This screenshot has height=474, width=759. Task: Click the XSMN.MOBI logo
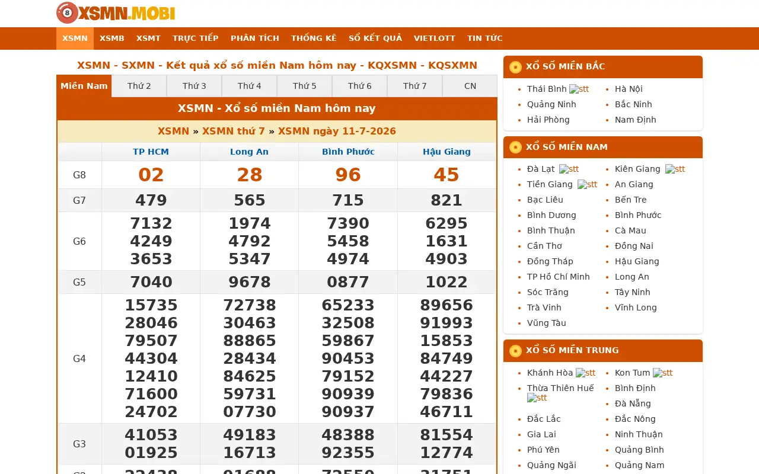coord(116,13)
